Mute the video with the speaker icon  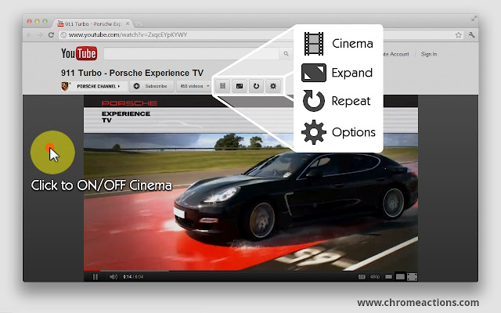pyautogui.click(x=113, y=277)
